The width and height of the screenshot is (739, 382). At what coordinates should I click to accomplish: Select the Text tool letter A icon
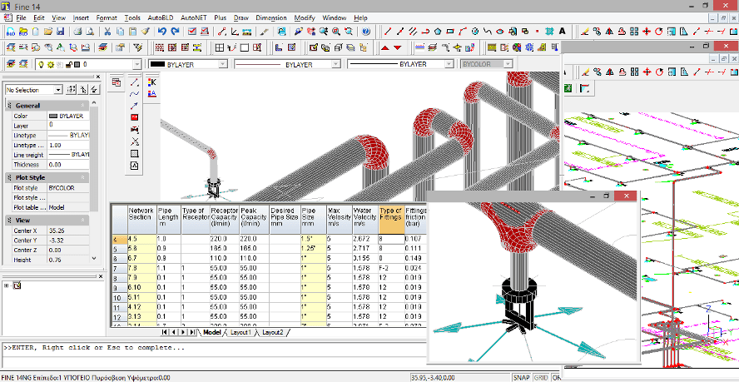click(x=563, y=32)
